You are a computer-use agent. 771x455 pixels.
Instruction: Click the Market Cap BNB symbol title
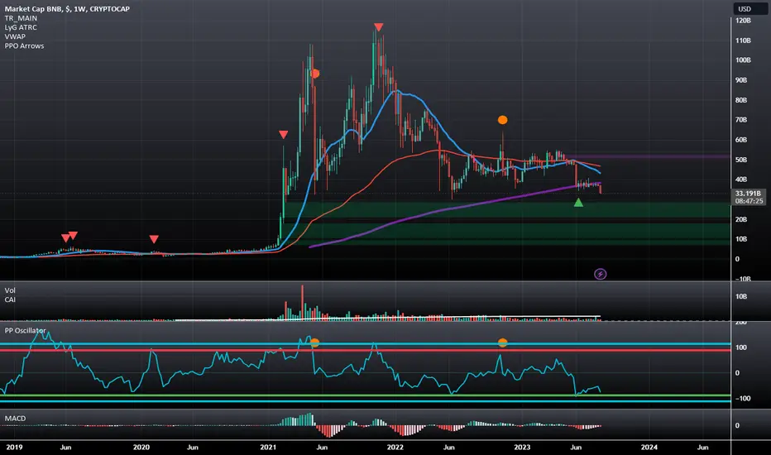67,9
